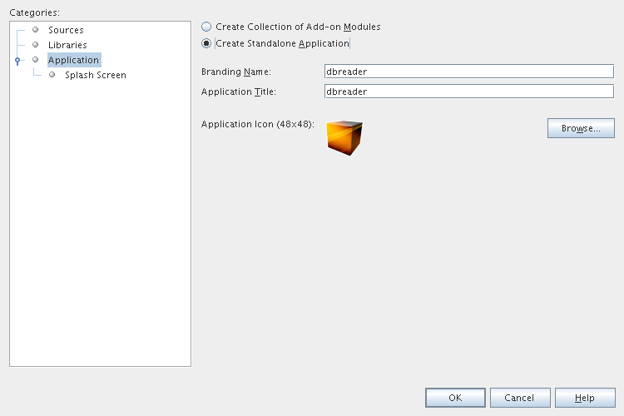Click the bullet icon beside Application
This screenshot has width=624, height=416.
(36, 60)
